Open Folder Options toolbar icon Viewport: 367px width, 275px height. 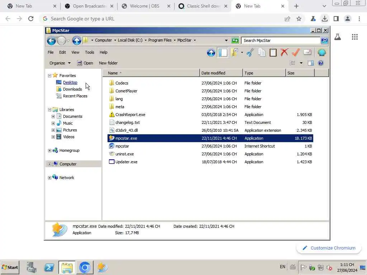pos(234,52)
